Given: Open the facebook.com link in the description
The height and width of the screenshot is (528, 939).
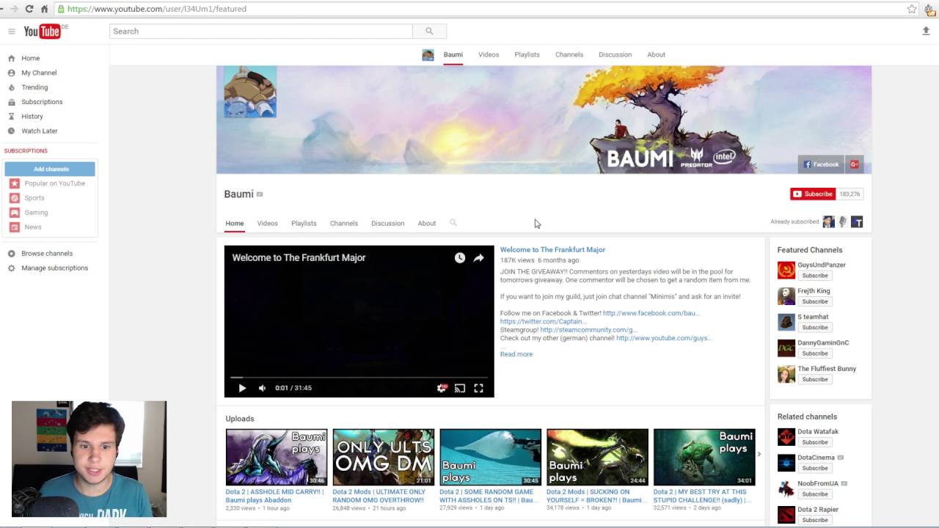Looking at the screenshot, I should tap(651, 313).
